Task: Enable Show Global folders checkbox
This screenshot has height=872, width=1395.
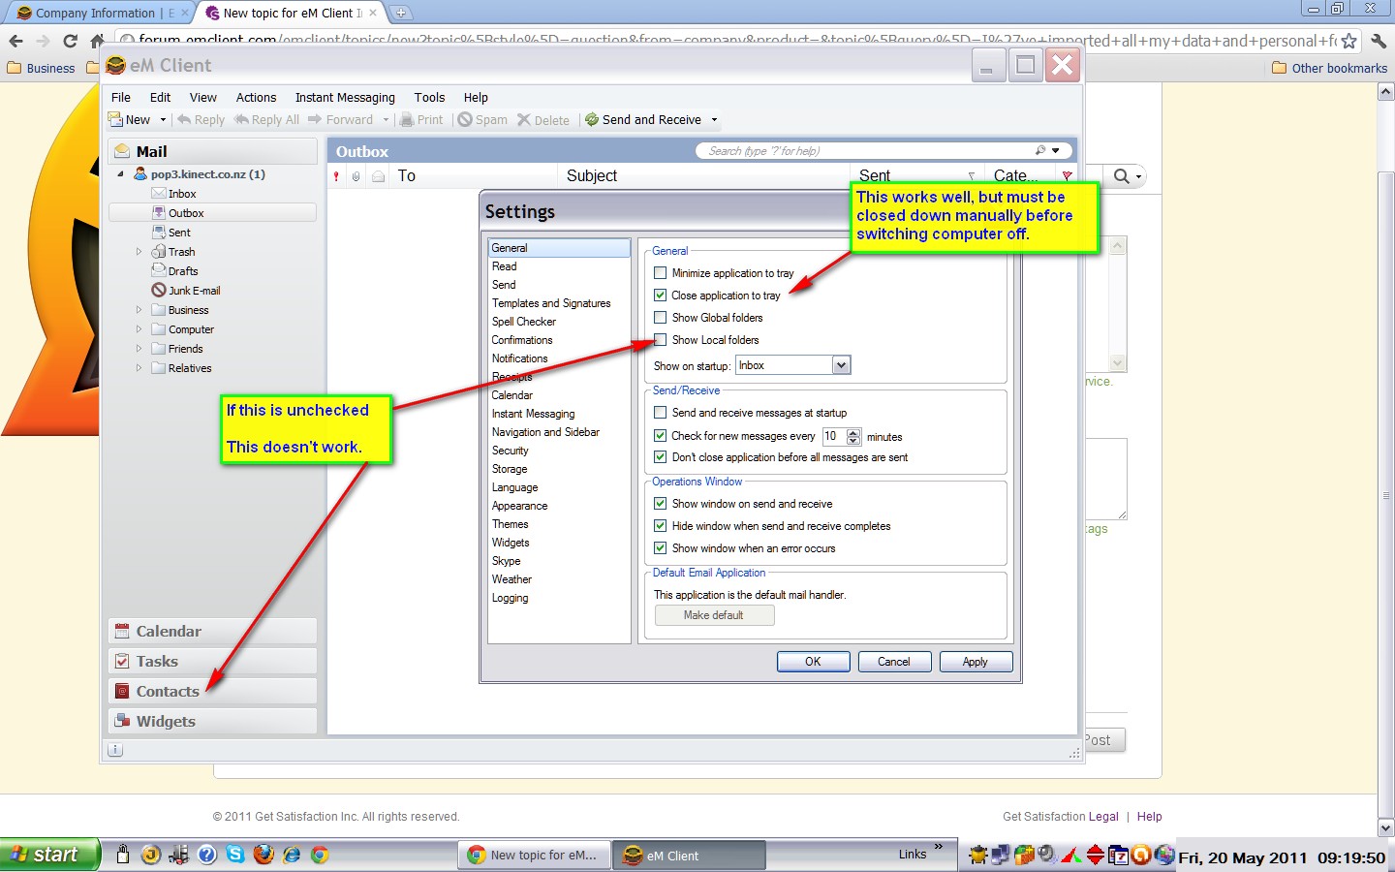Action: tap(660, 318)
